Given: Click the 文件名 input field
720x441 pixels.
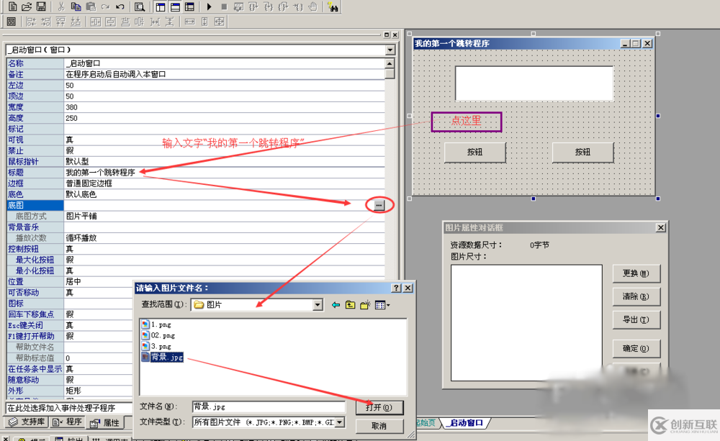Looking at the screenshot, I should 269,406.
